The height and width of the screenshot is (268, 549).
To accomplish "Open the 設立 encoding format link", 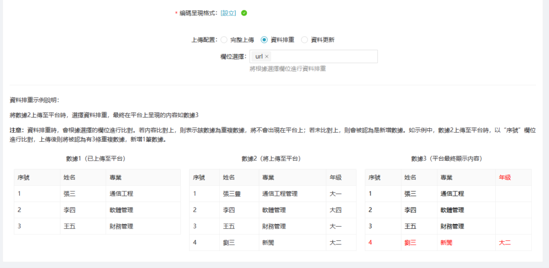I will (228, 13).
